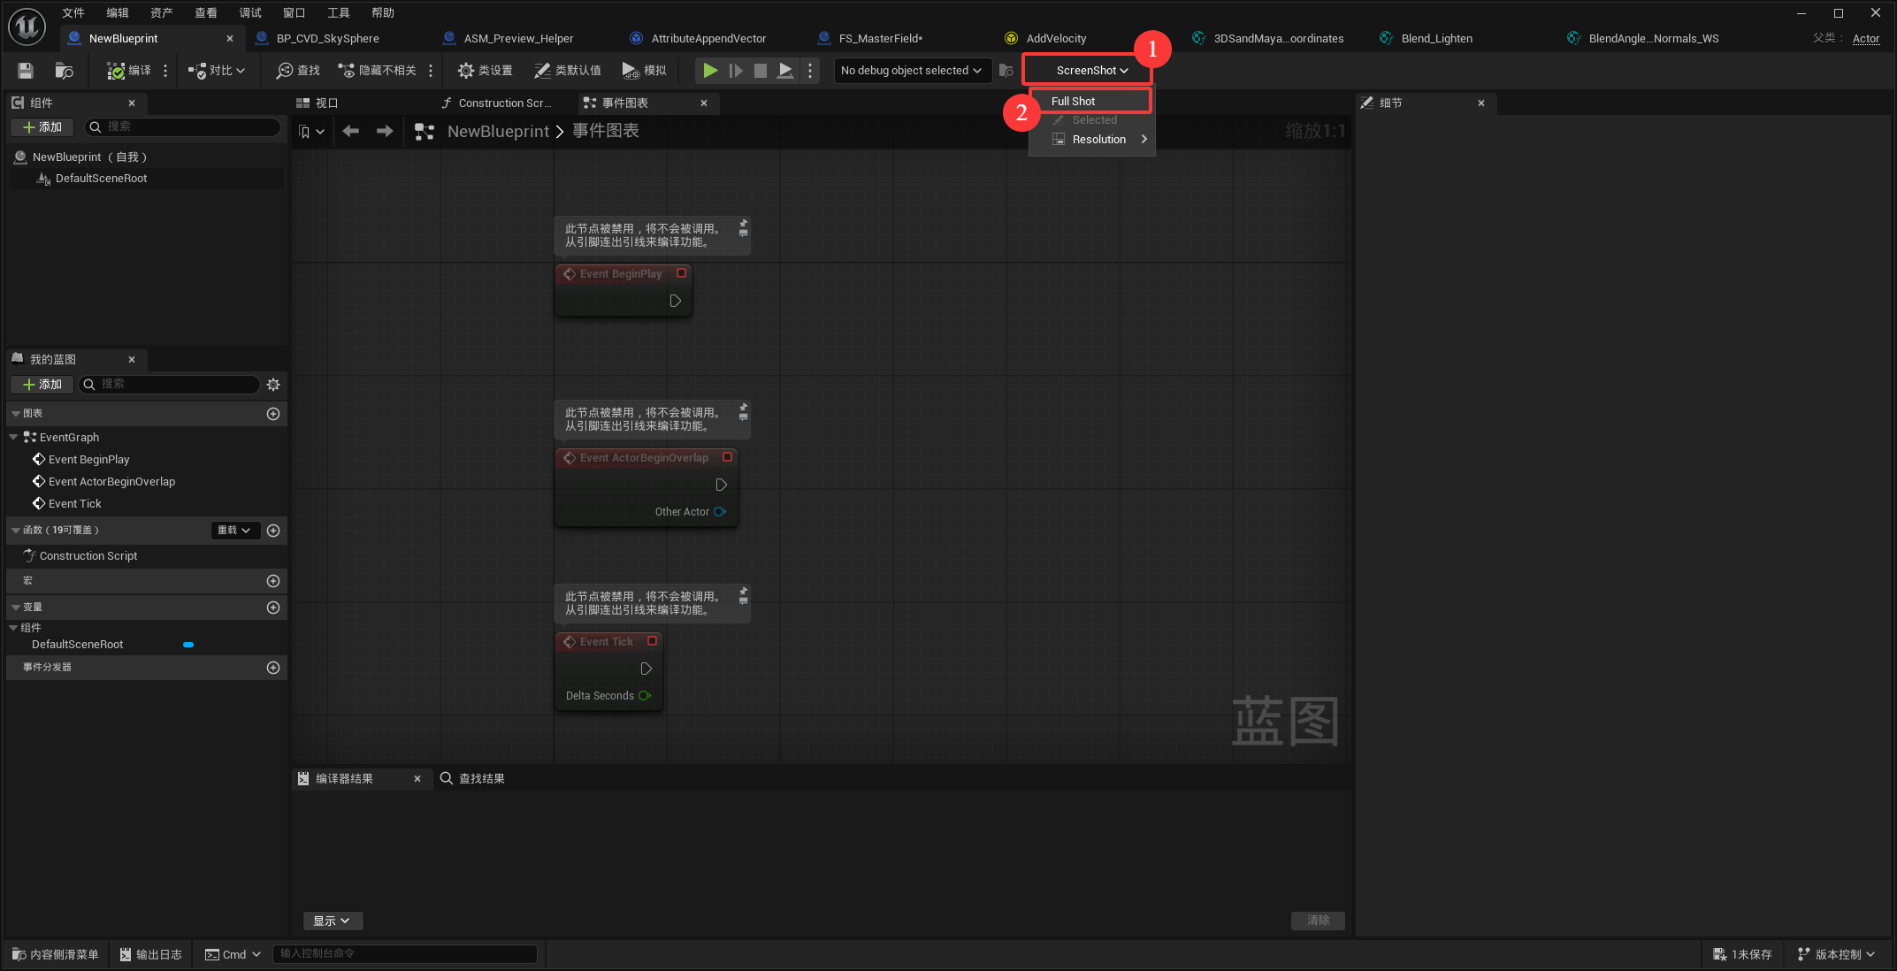Navigate forward arrow in graph editor
Screen dimensions: 1897x971
point(384,132)
